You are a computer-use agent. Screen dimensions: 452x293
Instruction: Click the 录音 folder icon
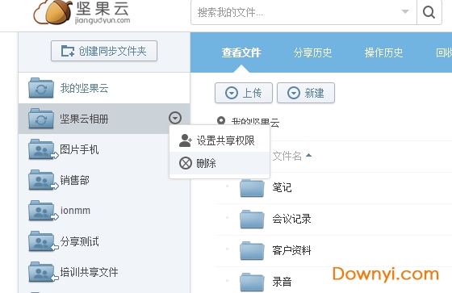[x=252, y=282]
